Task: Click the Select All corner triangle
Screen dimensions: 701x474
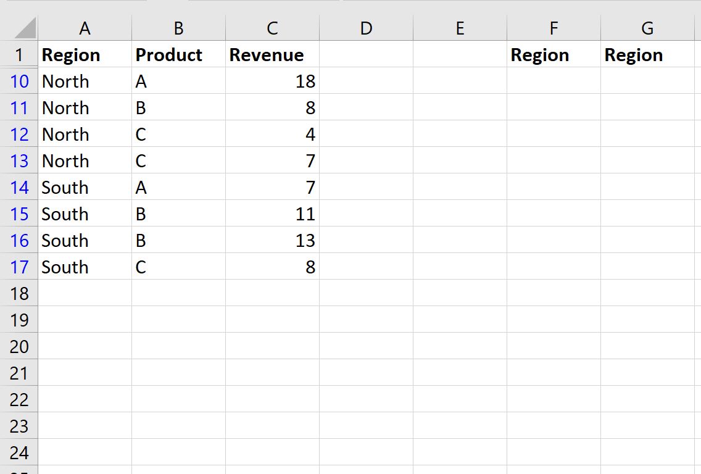Action: point(25,28)
